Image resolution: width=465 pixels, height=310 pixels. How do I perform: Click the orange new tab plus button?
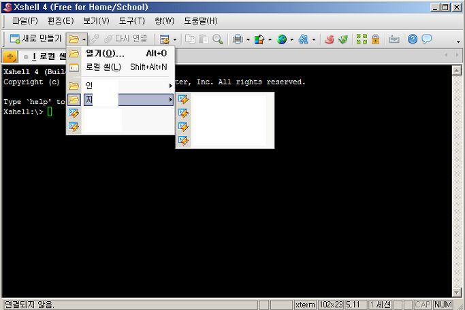pyautogui.click(x=10, y=56)
